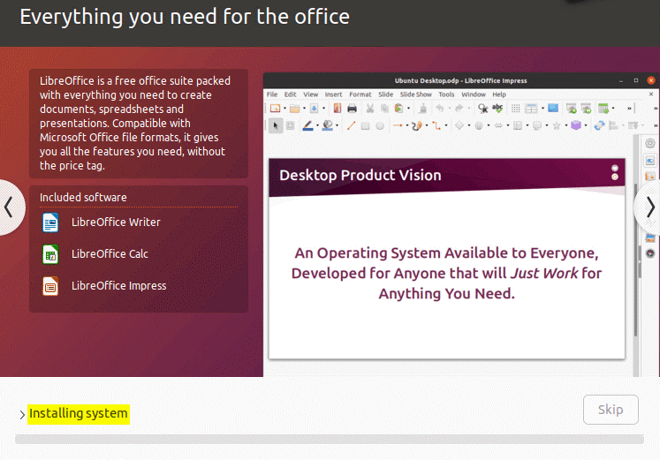Click the LibreOffice Impress icon
The image size is (660, 460).
[x=50, y=286]
